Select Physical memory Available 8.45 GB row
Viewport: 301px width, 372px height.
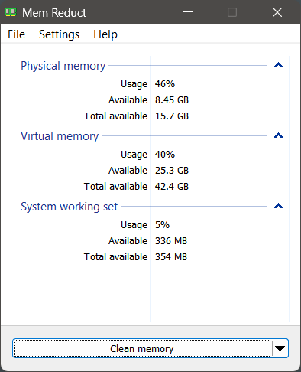[150, 100]
